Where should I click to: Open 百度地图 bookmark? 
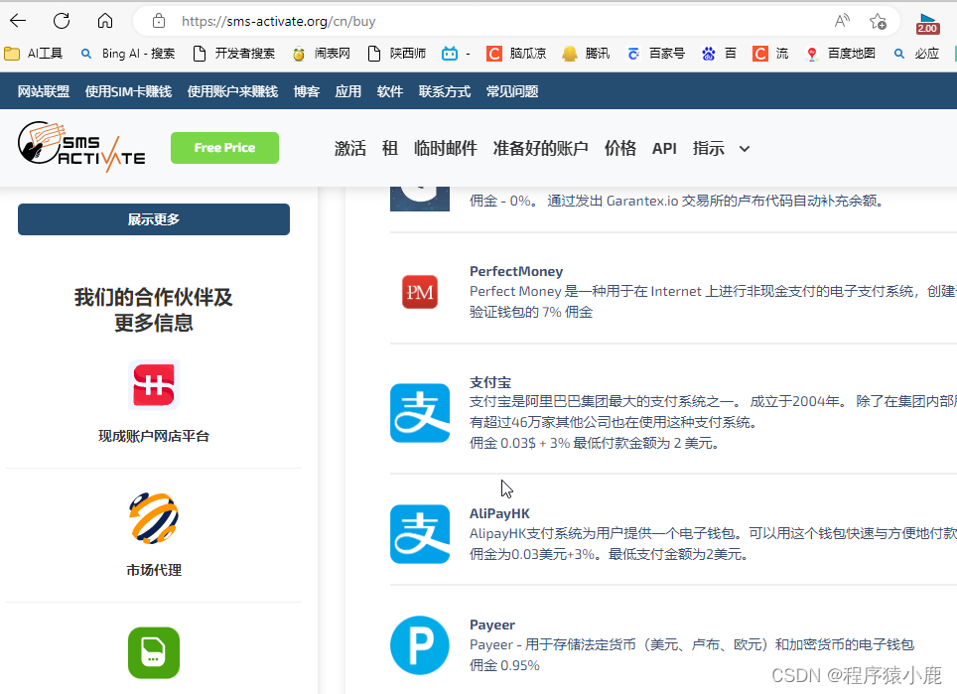tap(841, 54)
